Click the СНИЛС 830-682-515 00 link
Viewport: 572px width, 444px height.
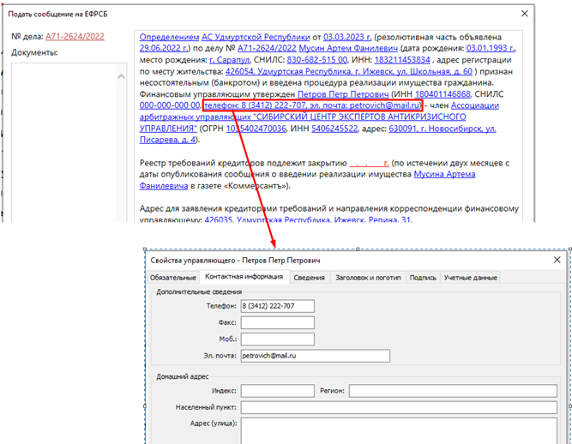(317, 60)
